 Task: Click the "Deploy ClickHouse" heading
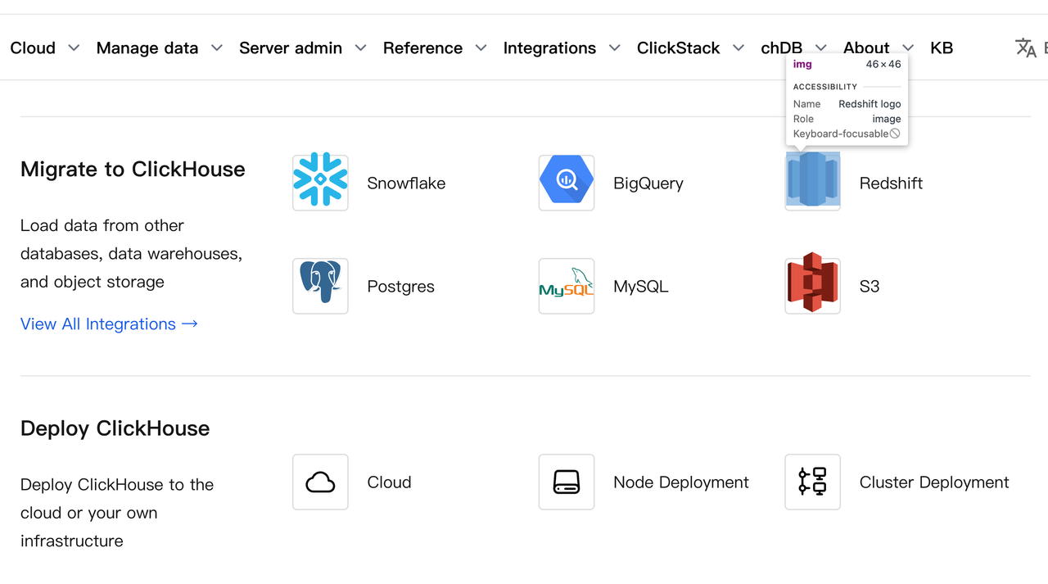point(115,428)
